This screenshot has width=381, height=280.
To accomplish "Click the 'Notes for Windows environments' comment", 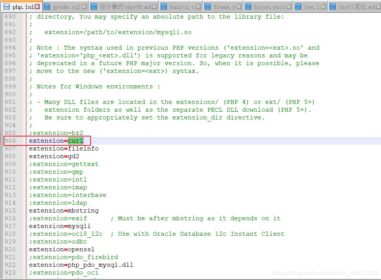I will (95, 86).
